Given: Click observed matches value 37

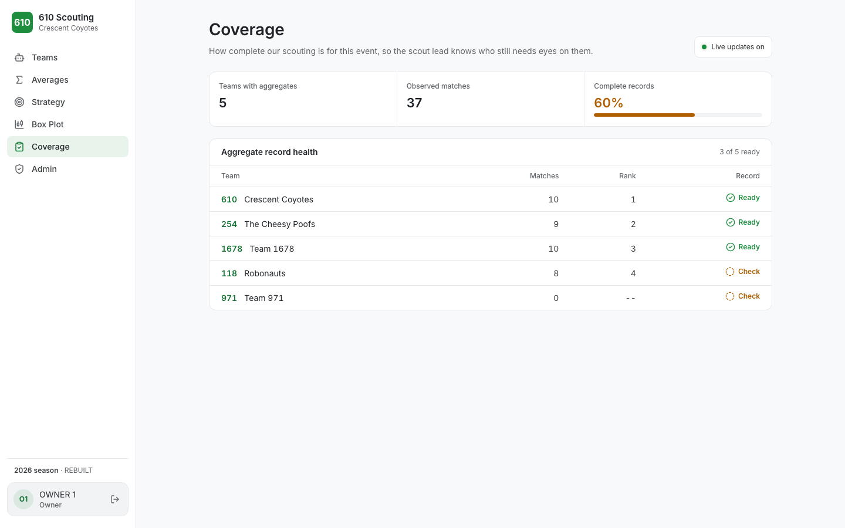Looking at the screenshot, I should pos(414,103).
